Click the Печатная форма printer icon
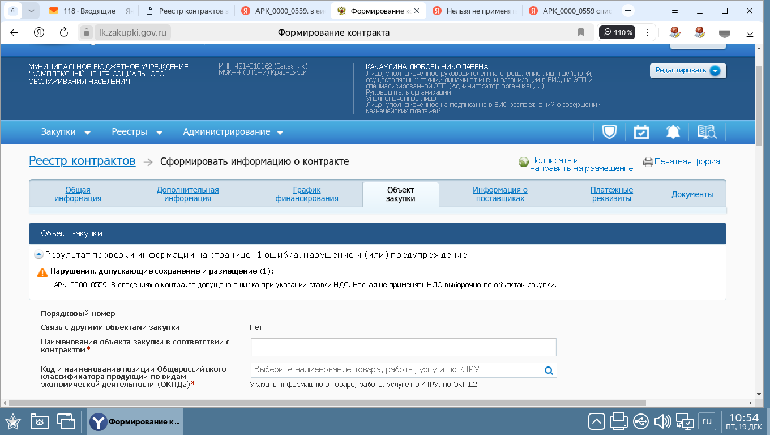Image resolution: width=770 pixels, height=435 pixels. click(x=648, y=162)
